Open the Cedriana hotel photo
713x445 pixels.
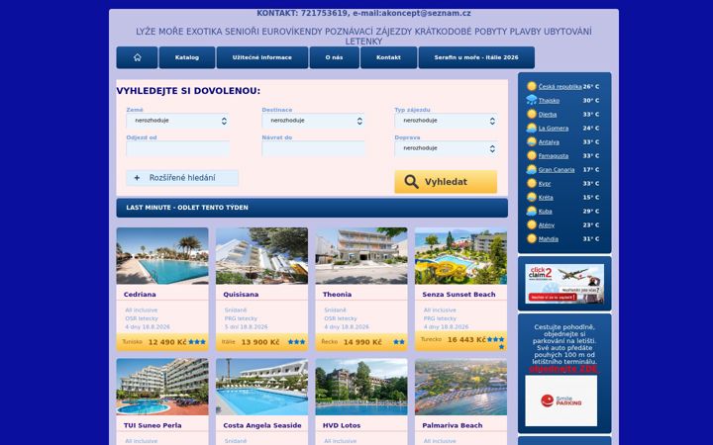162,256
